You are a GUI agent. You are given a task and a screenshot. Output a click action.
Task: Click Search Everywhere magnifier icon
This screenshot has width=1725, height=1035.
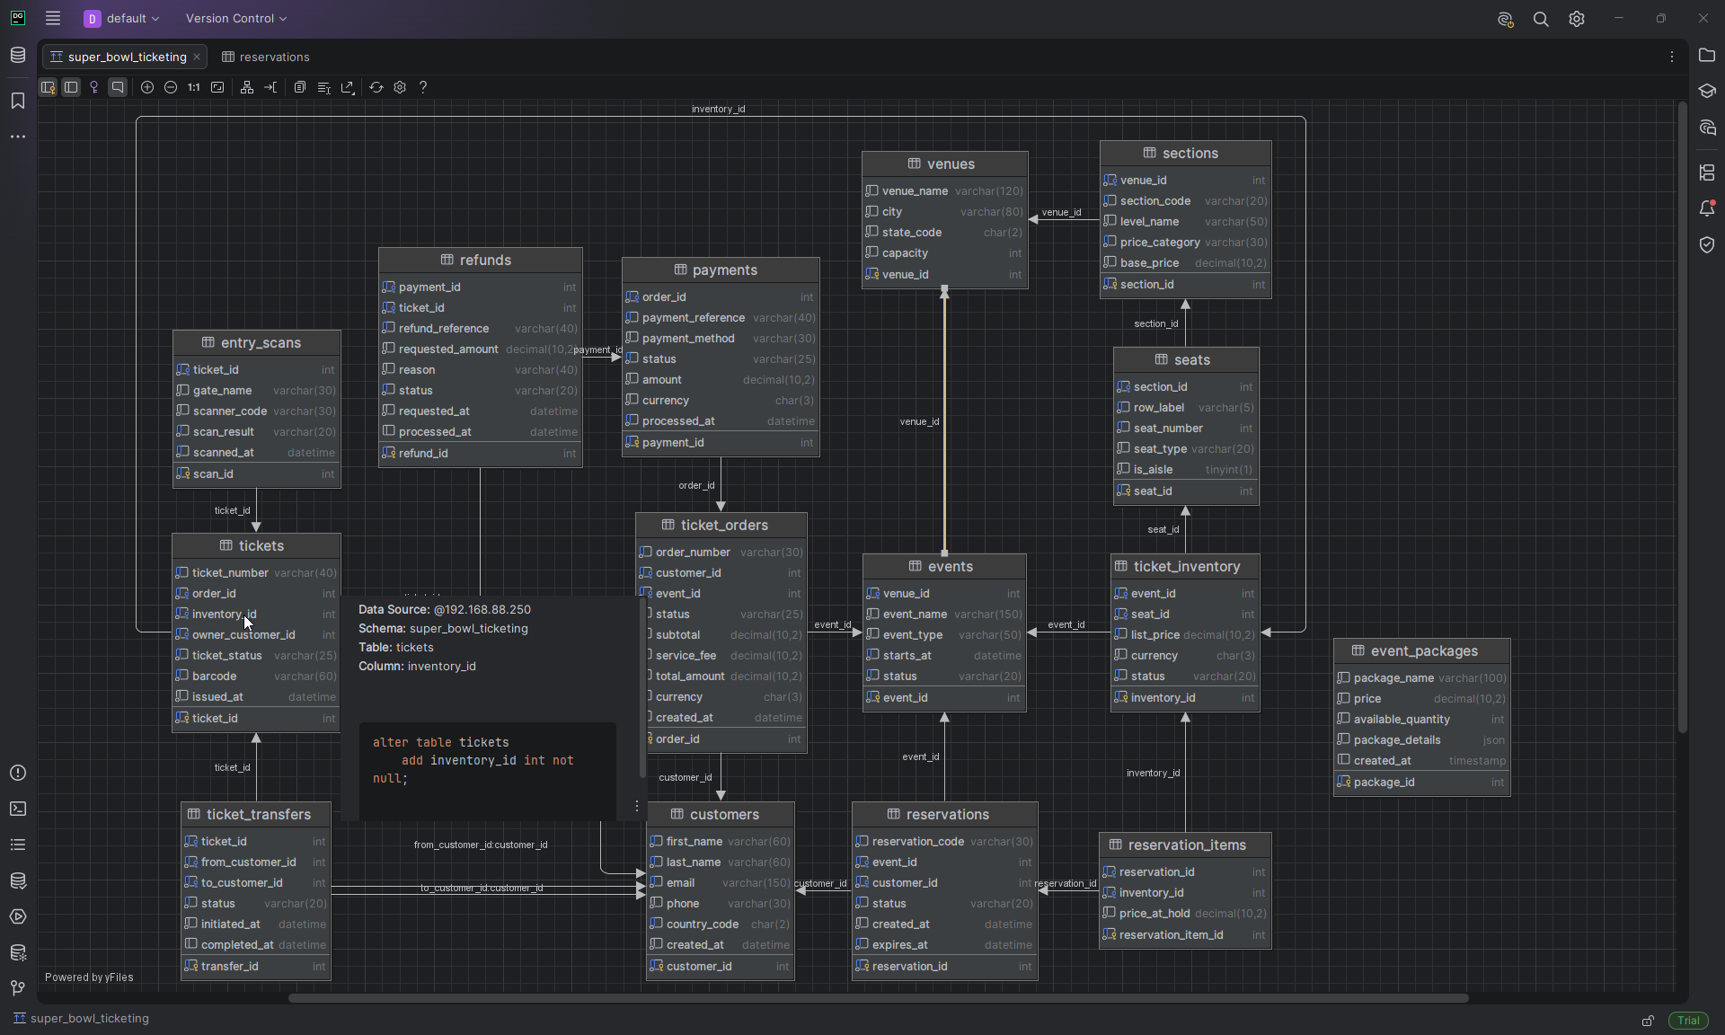point(1541,19)
